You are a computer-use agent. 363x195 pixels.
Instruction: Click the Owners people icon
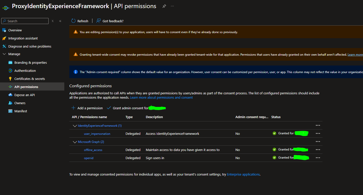coord(10,103)
